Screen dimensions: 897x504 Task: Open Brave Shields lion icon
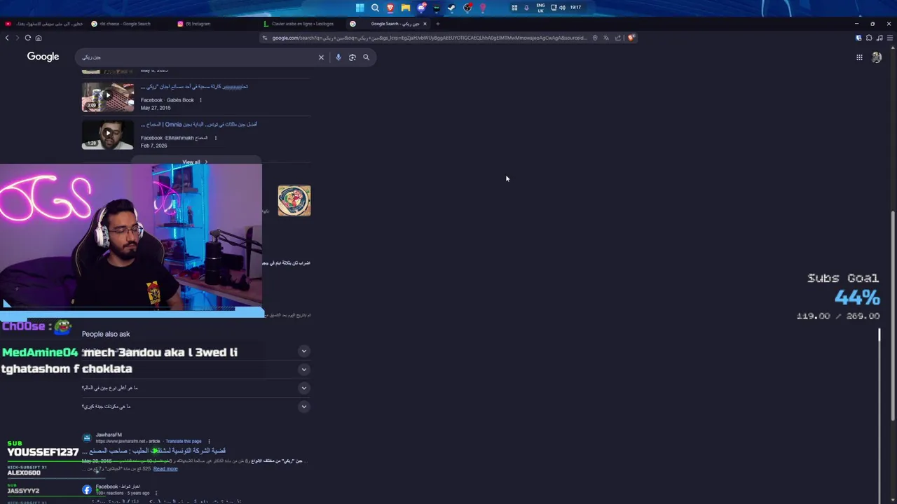pyautogui.click(x=631, y=38)
